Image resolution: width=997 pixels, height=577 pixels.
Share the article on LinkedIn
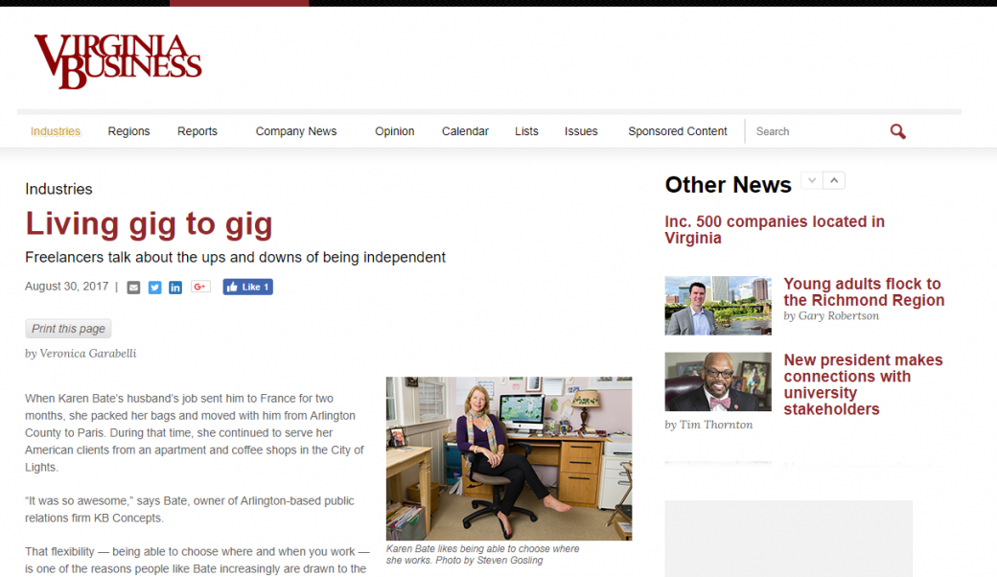[175, 288]
